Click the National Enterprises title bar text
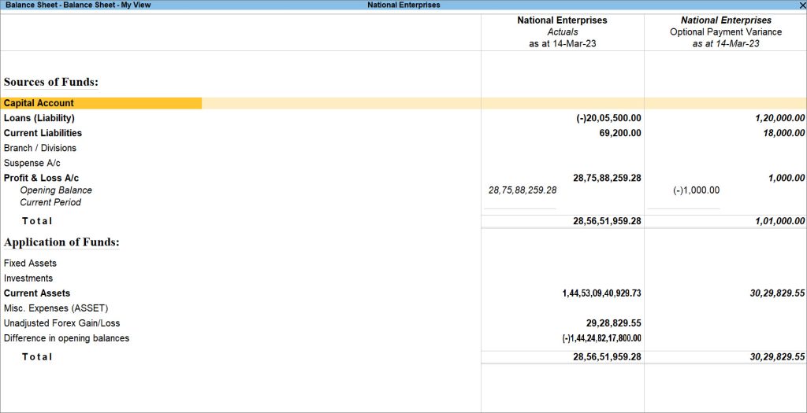 [x=403, y=6]
